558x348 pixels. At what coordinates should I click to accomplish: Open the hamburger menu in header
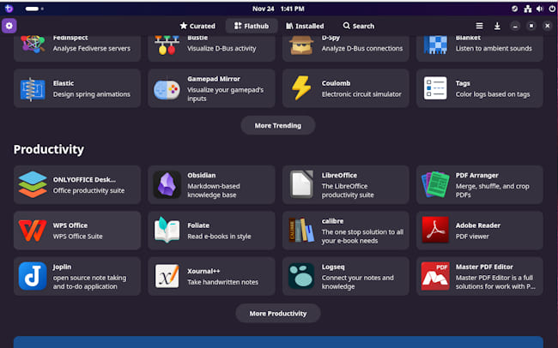click(x=479, y=26)
